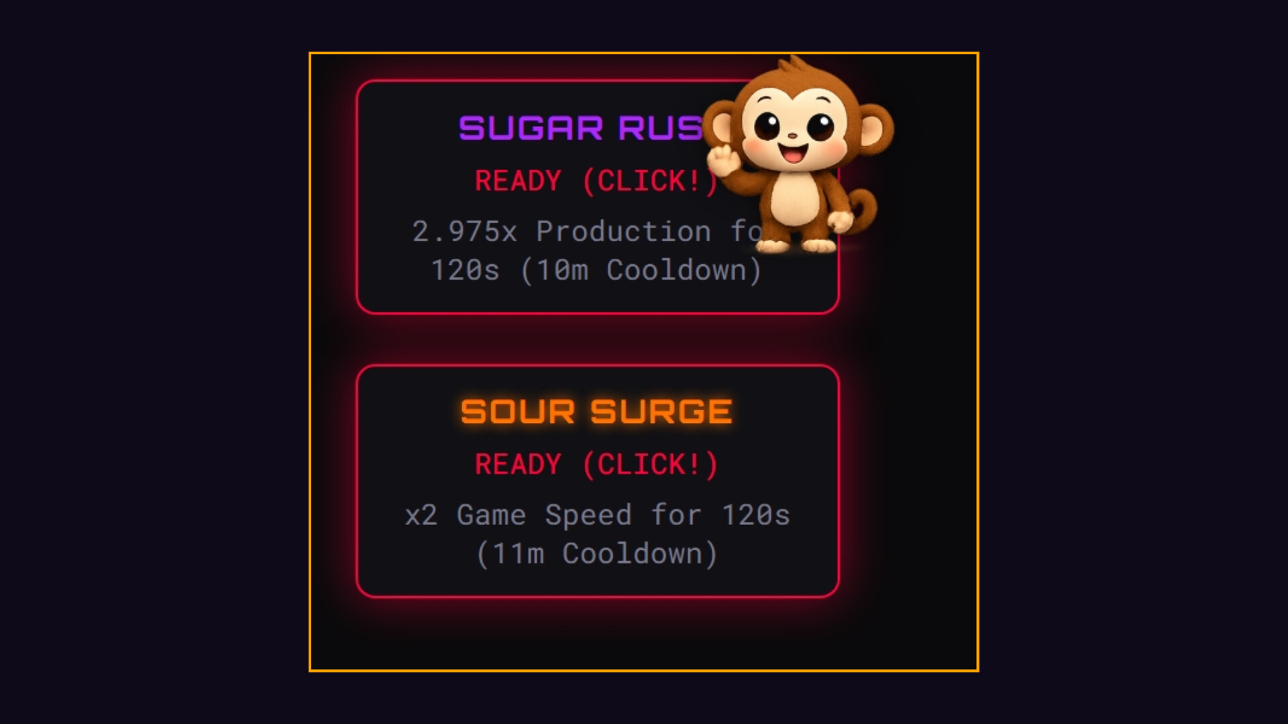Image resolution: width=1288 pixels, height=724 pixels.
Task: Select the x2 Game Speed description text
Action: click(x=597, y=534)
